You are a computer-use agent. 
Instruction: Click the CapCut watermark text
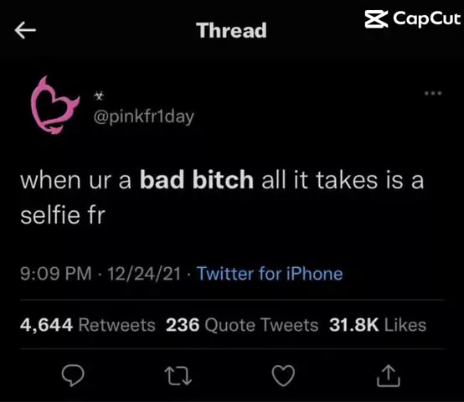click(x=426, y=19)
